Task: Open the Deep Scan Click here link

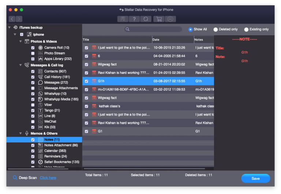Action: click(x=48, y=178)
